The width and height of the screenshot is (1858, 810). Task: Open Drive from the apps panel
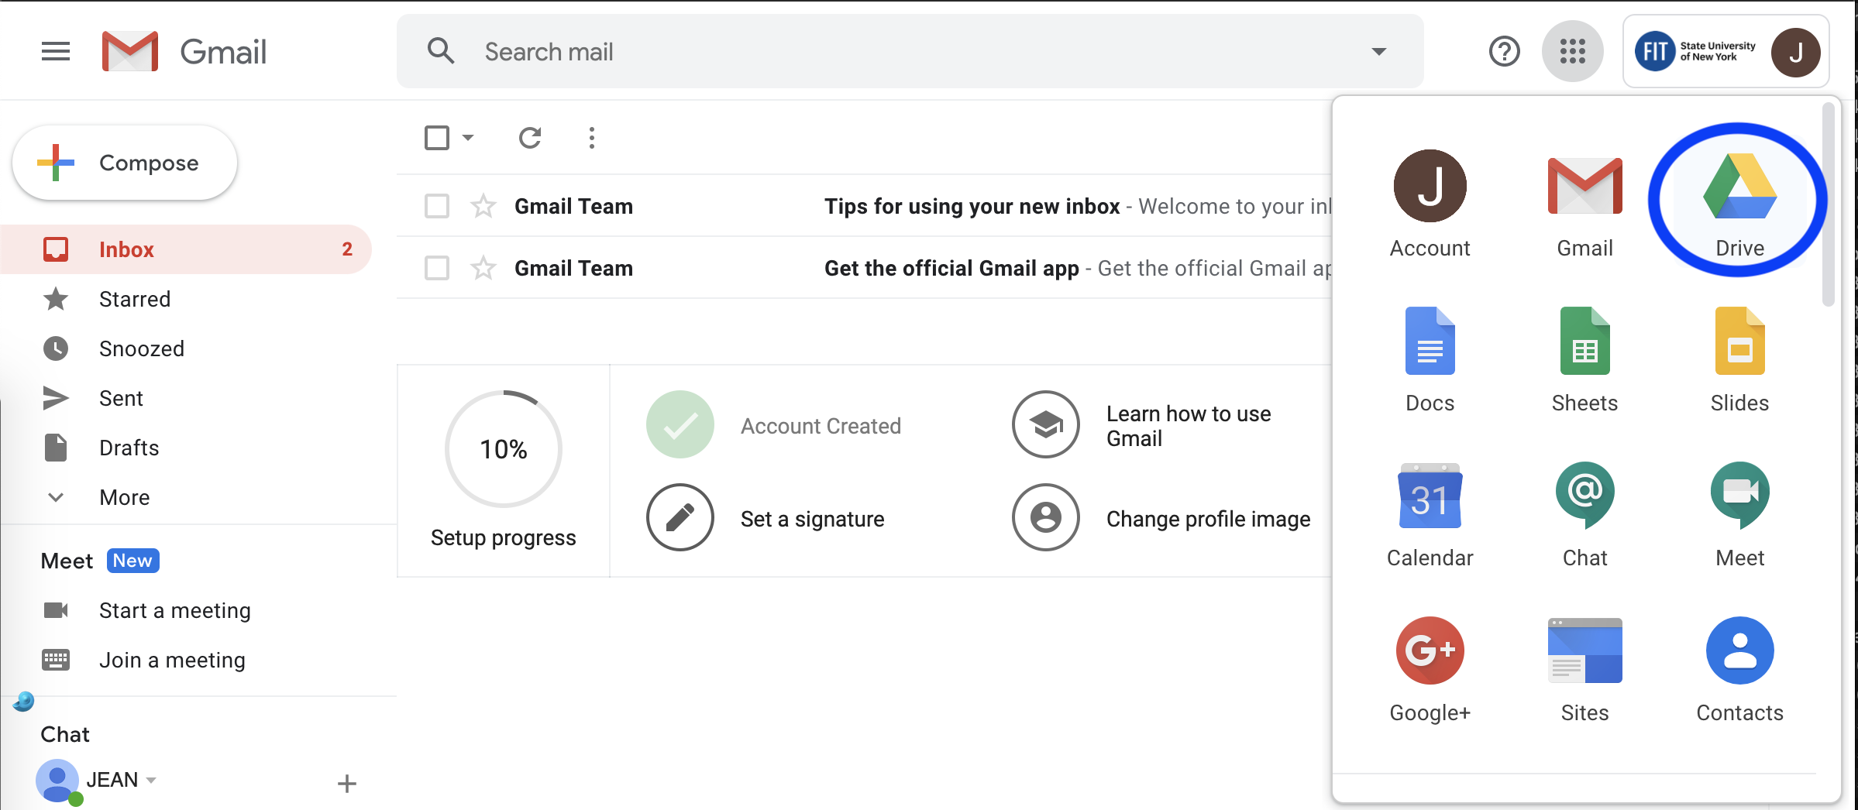point(1739,204)
